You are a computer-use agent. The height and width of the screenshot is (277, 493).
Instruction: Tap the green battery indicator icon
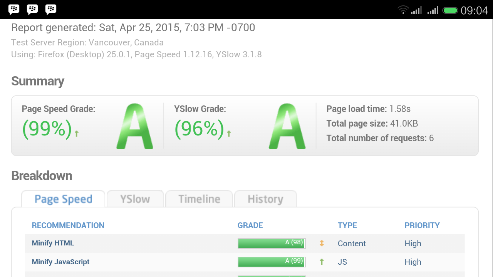click(x=450, y=10)
